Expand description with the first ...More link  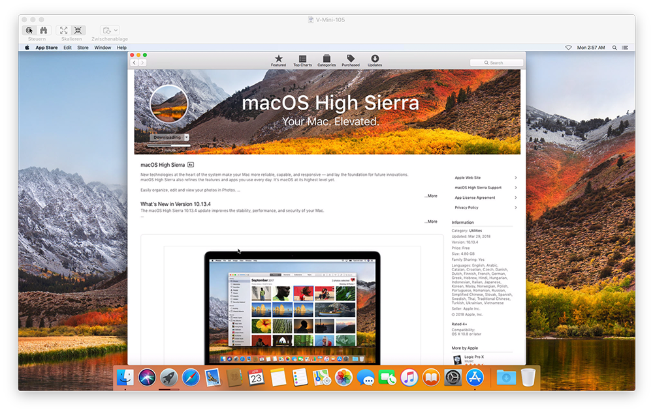click(x=431, y=196)
